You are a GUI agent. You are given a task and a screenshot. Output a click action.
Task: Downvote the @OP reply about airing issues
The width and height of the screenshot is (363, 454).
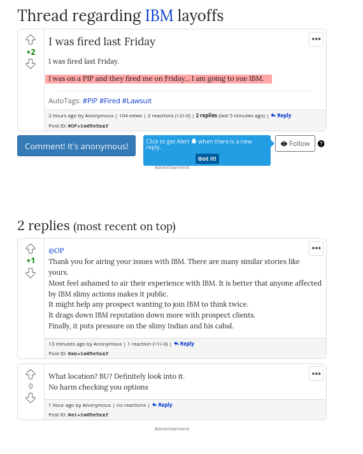[x=31, y=273]
